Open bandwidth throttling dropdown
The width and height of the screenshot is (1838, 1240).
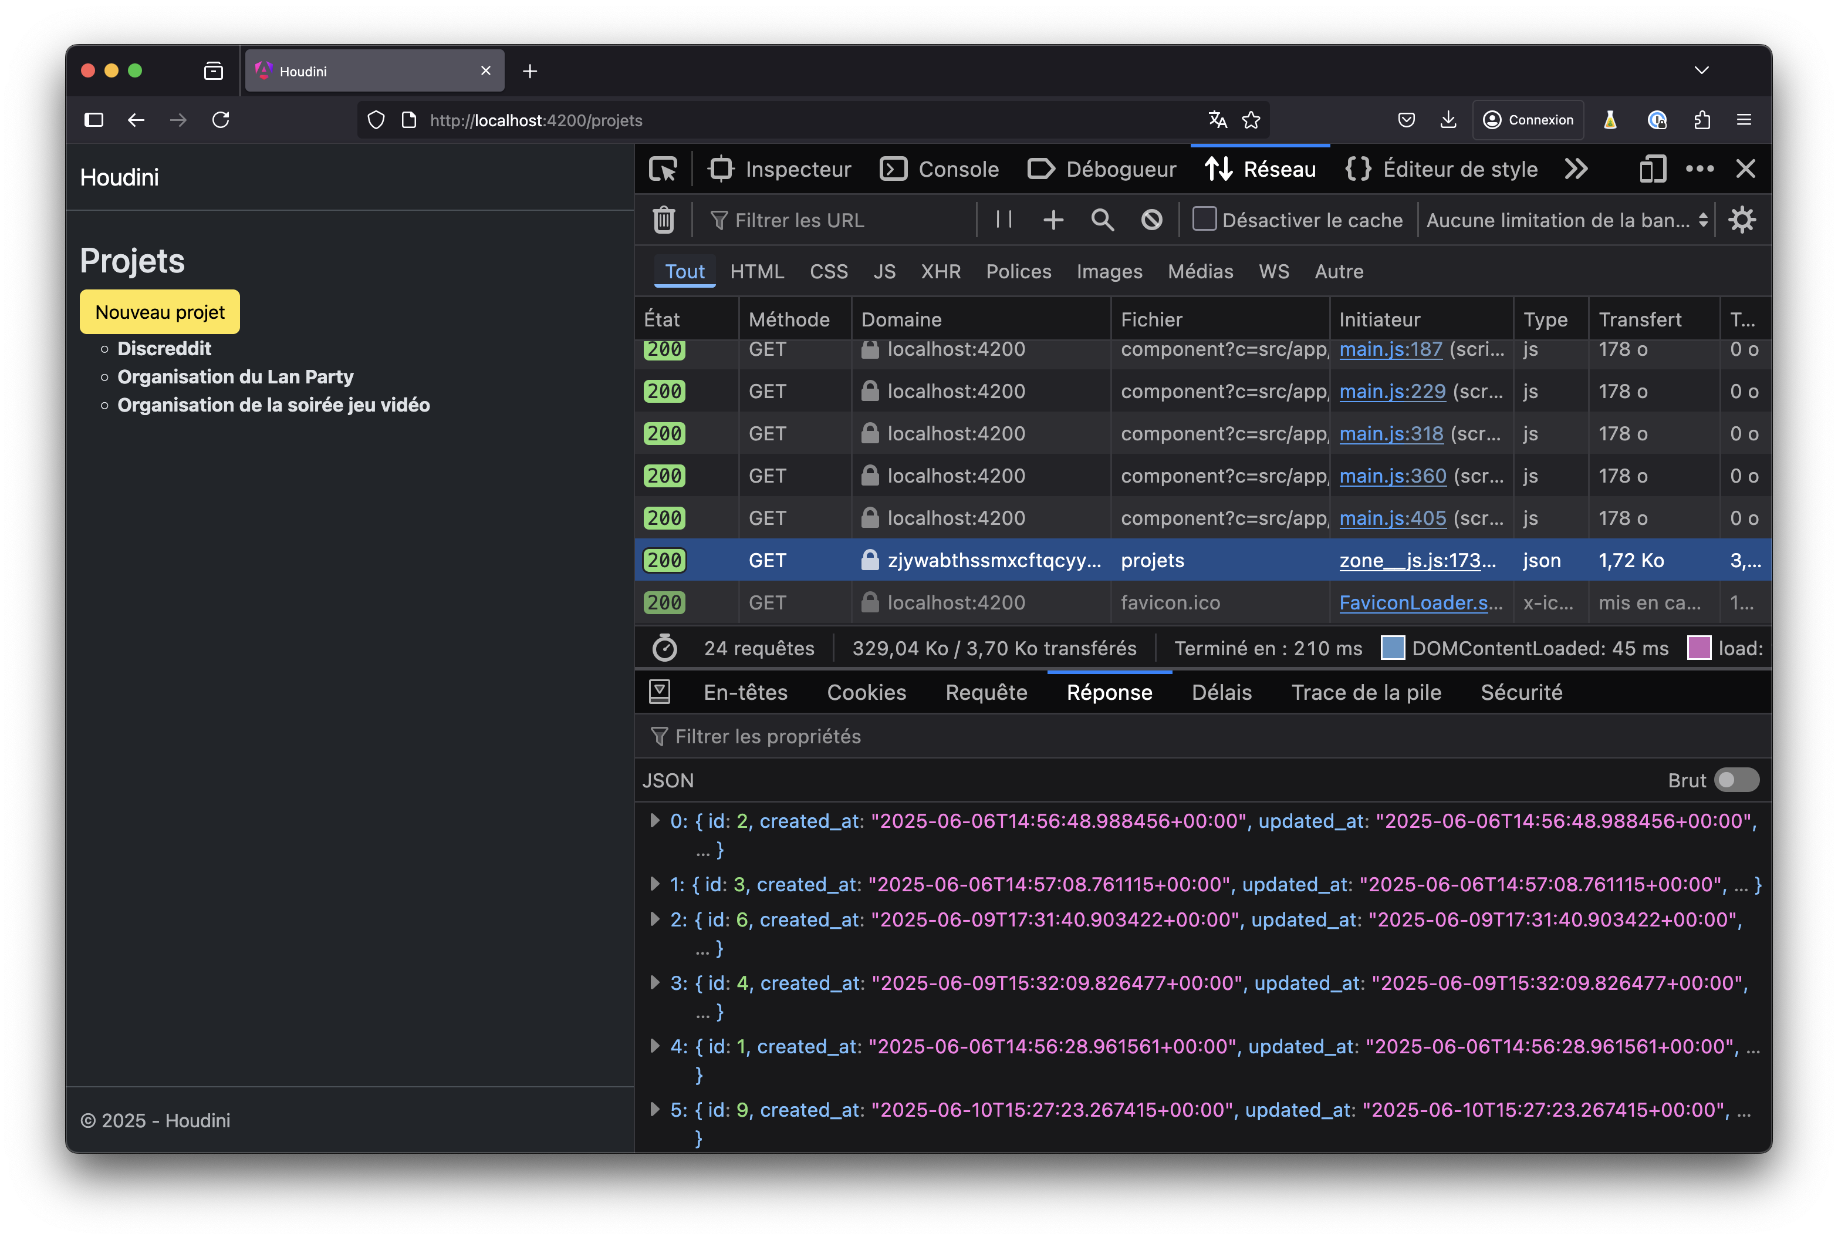(x=1566, y=220)
